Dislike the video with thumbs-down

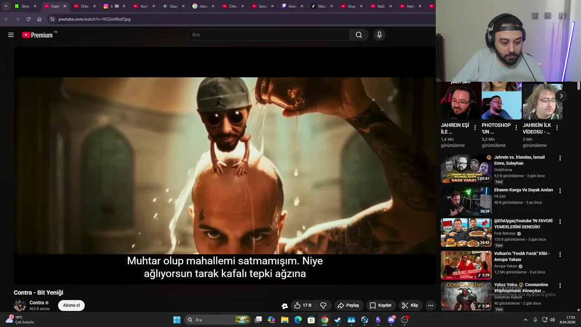(323, 306)
